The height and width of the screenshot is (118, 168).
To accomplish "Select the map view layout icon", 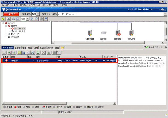I will [x=14, y=19].
